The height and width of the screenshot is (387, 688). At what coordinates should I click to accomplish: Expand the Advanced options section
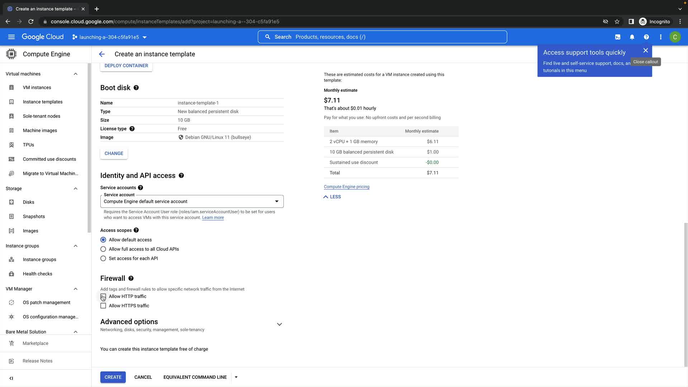point(279,324)
